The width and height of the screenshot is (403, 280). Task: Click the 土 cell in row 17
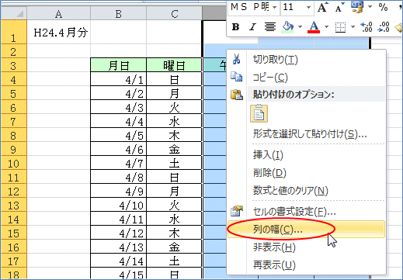tap(174, 261)
